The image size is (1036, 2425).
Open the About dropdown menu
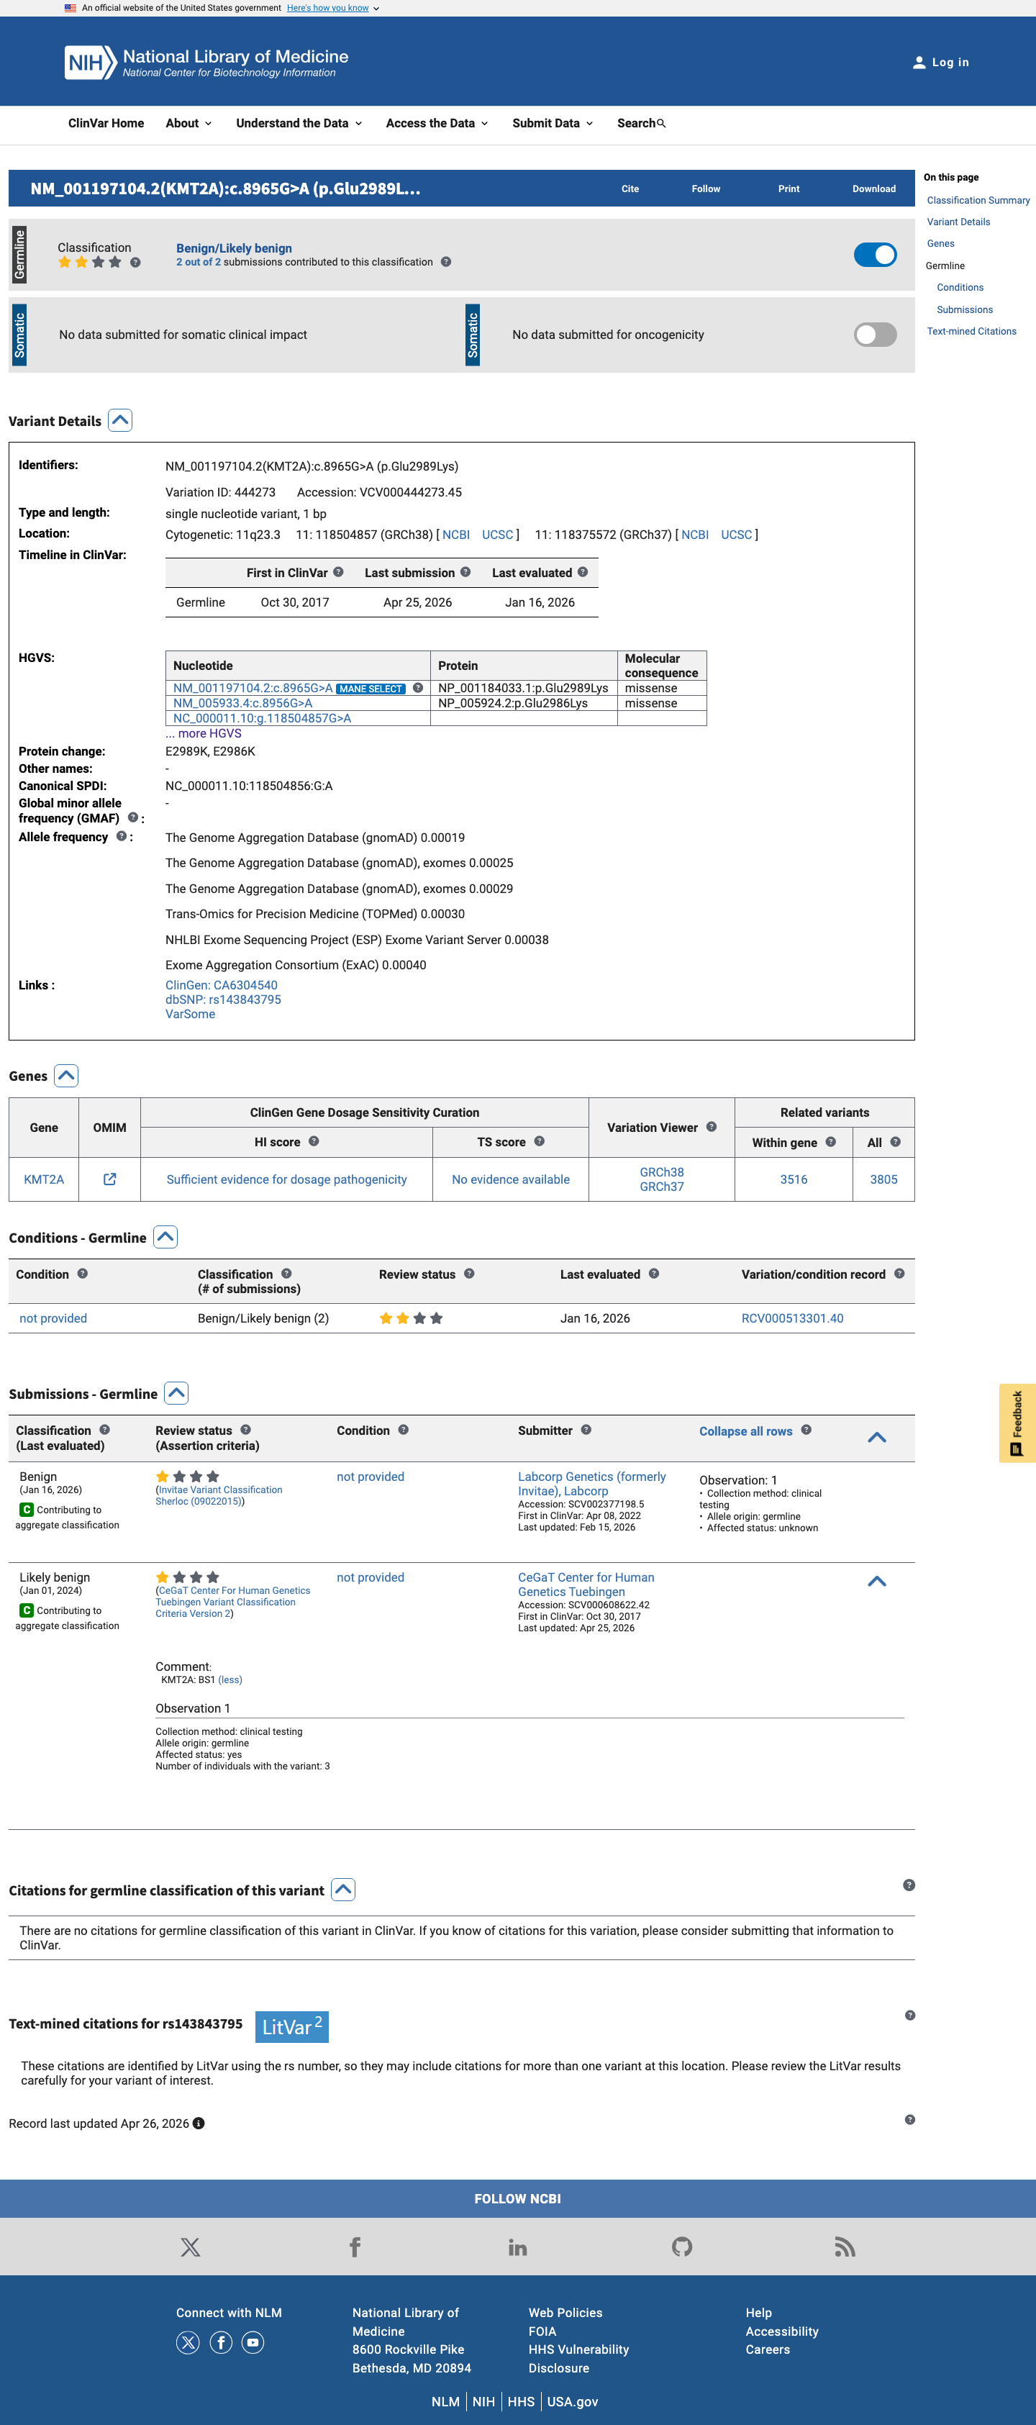[189, 123]
